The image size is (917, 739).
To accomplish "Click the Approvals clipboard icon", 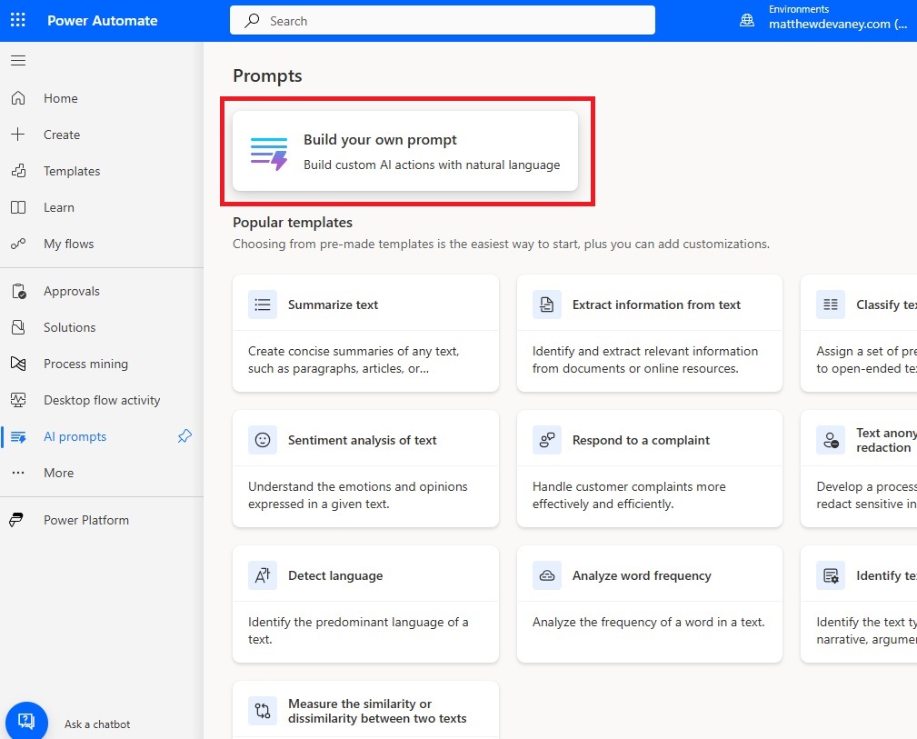I will pyautogui.click(x=19, y=291).
